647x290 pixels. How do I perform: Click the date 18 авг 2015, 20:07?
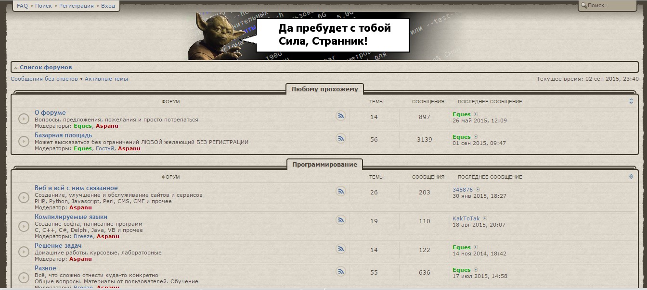(x=479, y=225)
